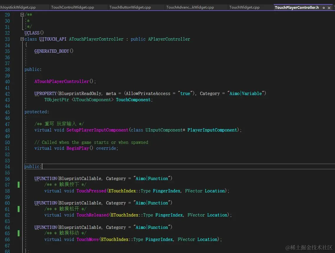
Task: Click FVector in the TouchMove declaration
Action: click(x=186, y=239)
